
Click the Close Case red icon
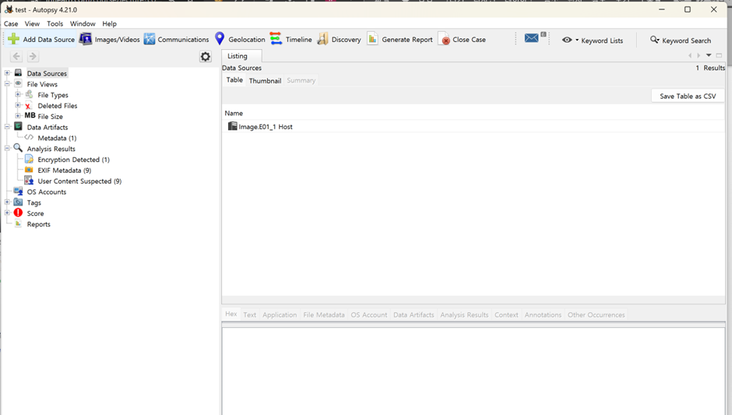(x=444, y=39)
